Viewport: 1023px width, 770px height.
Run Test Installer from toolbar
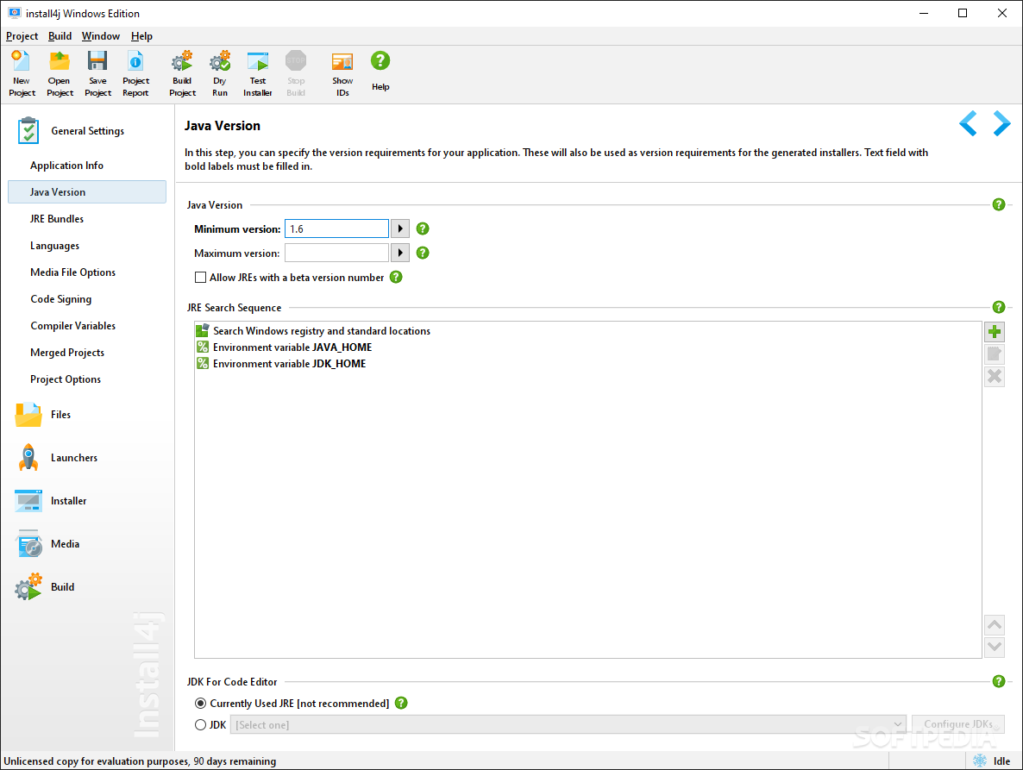click(258, 73)
